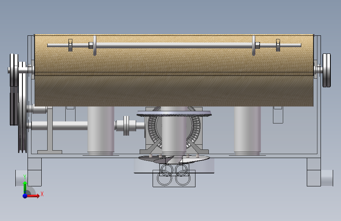Select the hanging bracket below the drum's right side
Viewport: 341px width, 221px height.
point(278,115)
